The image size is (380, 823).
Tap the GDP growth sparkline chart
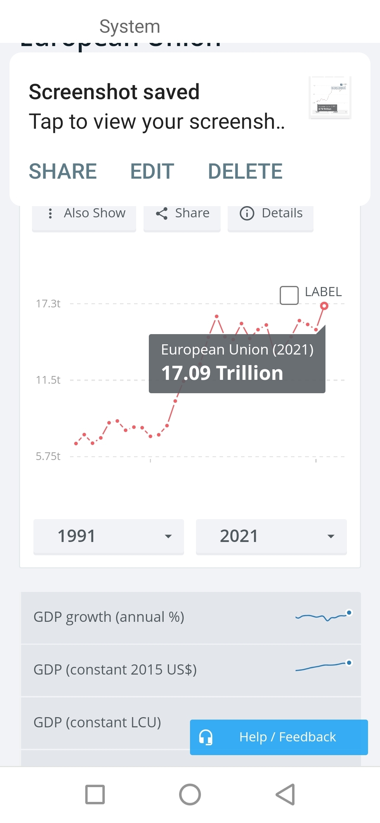pyautogui.click(x=324, y=616)
